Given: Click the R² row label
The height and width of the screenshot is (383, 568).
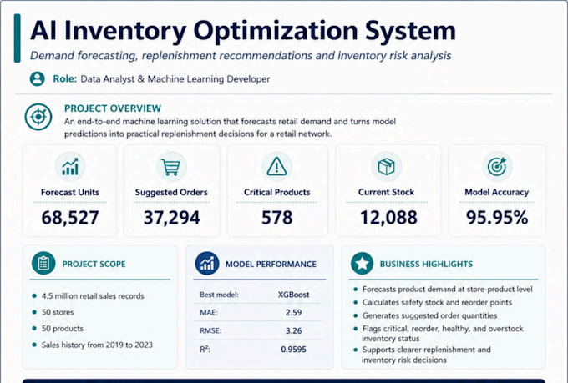Looking at the screenshot, I should (205, 350).
